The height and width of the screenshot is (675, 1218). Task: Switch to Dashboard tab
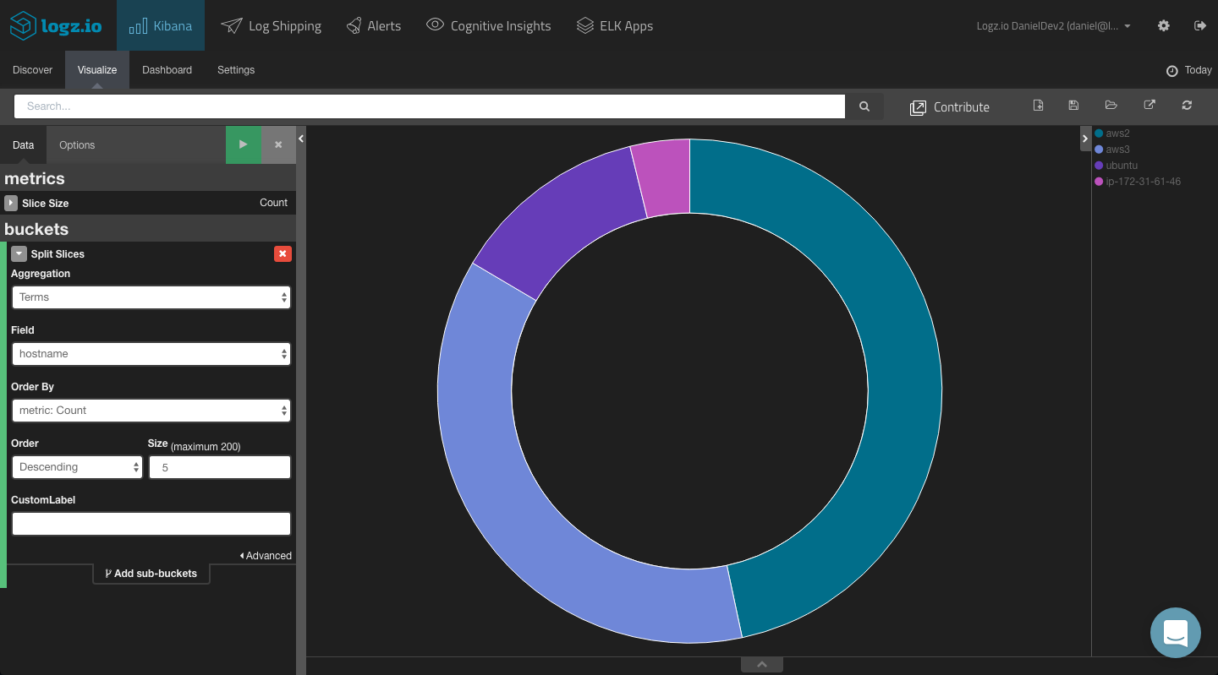(167, 70)
